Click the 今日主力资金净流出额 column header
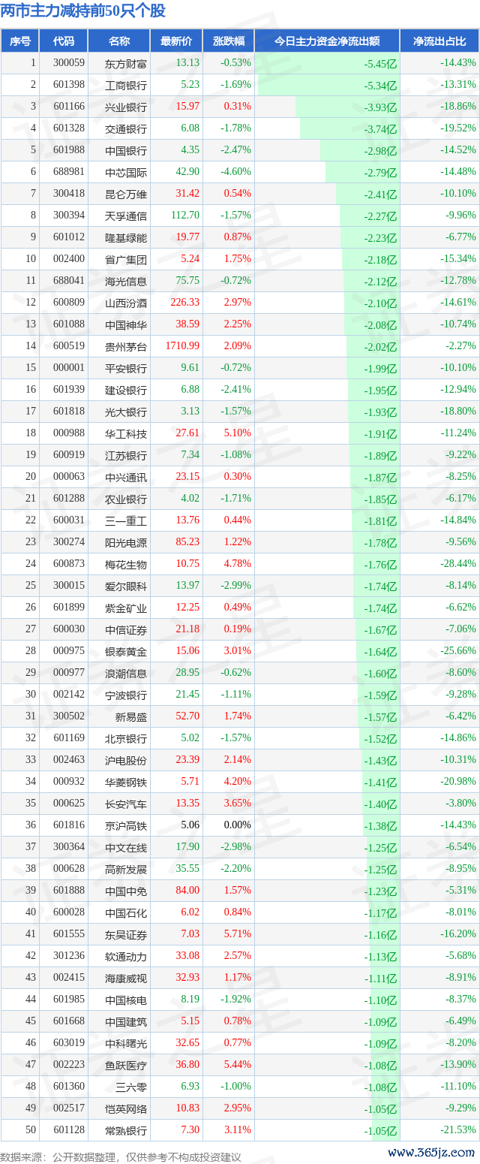 coord(327,41)
